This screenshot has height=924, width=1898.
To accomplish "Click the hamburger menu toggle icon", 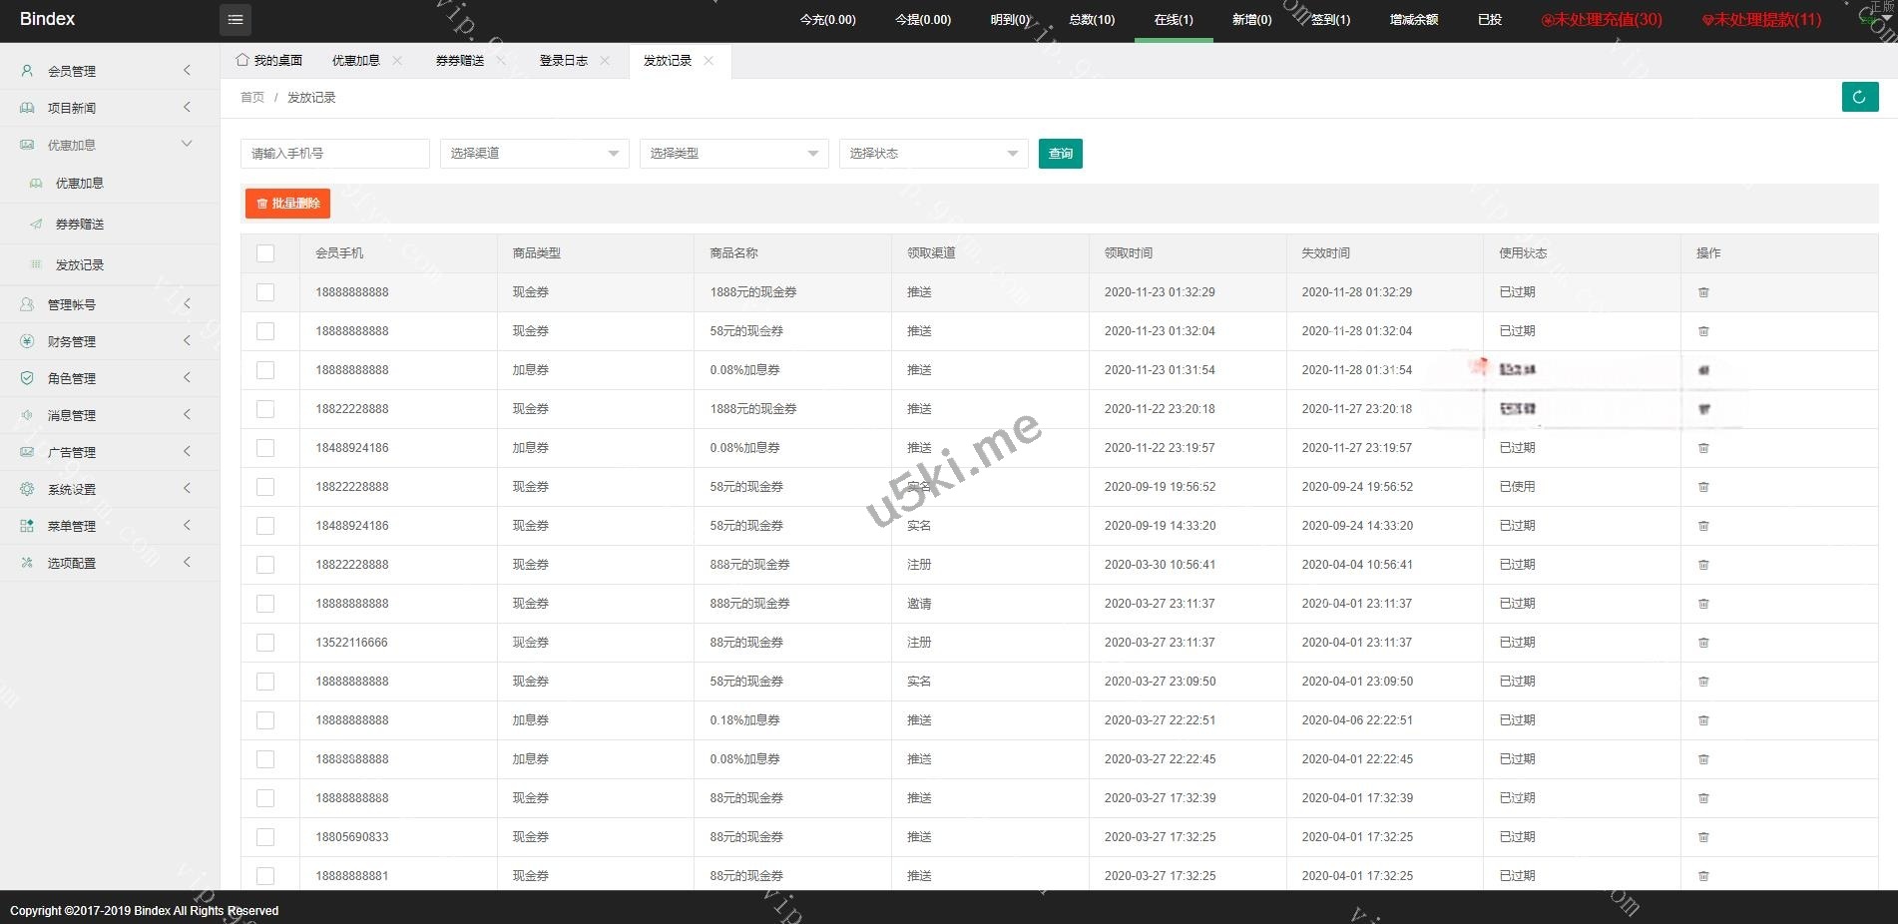I will click(236, 19).
